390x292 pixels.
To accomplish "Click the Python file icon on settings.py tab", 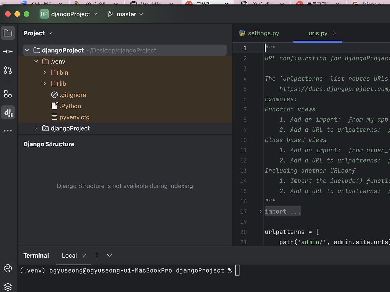I will [x=242, y=33].
